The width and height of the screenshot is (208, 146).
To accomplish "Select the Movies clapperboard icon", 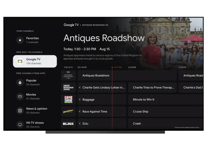I will (20, 96).
